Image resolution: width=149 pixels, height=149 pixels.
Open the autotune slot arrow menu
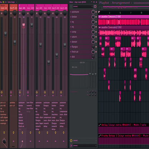click(71, 12)
